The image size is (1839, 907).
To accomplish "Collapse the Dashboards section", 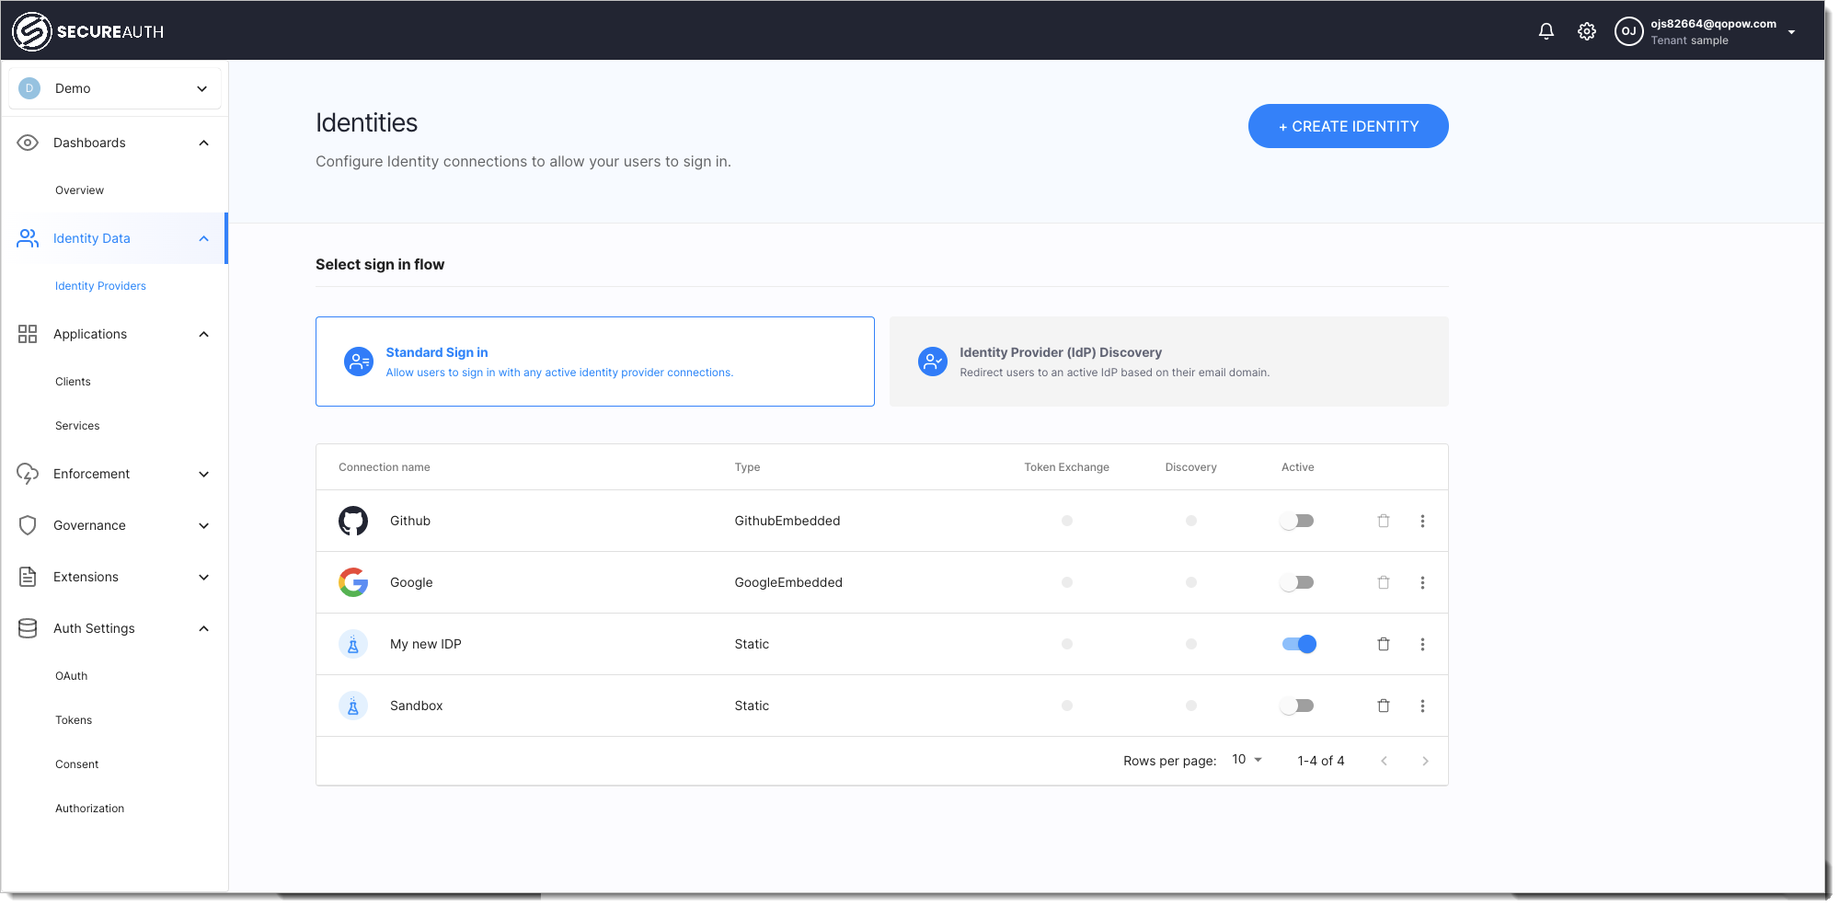I will pyautogui.click(x=204, y=143).
